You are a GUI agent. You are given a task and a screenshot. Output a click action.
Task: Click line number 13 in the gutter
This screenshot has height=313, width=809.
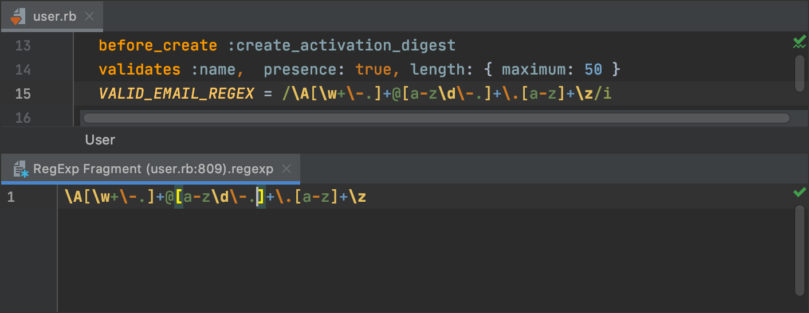23,45
